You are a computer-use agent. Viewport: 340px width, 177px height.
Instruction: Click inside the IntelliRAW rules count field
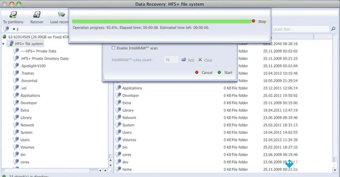click(171, 60)
